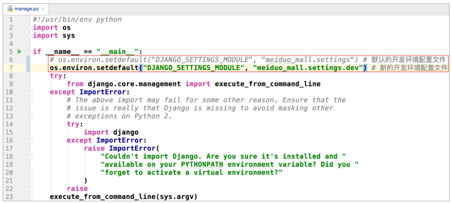Click the fold end marker at line 20
This screenshot has height=203, width=452.
[30, 173]
